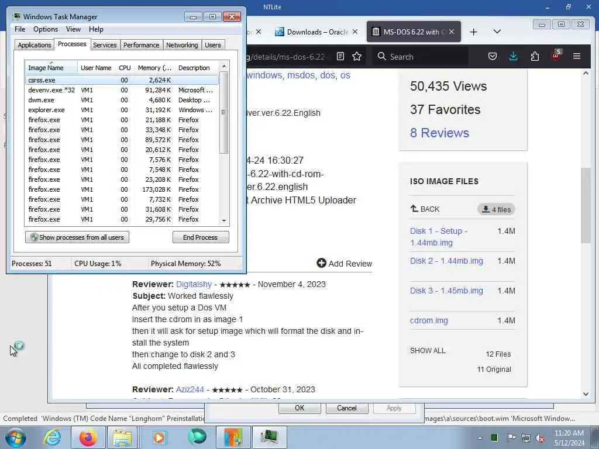Open Task Manager View menu
The image size is (599, 449).
[x=73, y=29]
